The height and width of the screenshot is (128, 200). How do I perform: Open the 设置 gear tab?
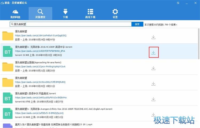point(115,14)
